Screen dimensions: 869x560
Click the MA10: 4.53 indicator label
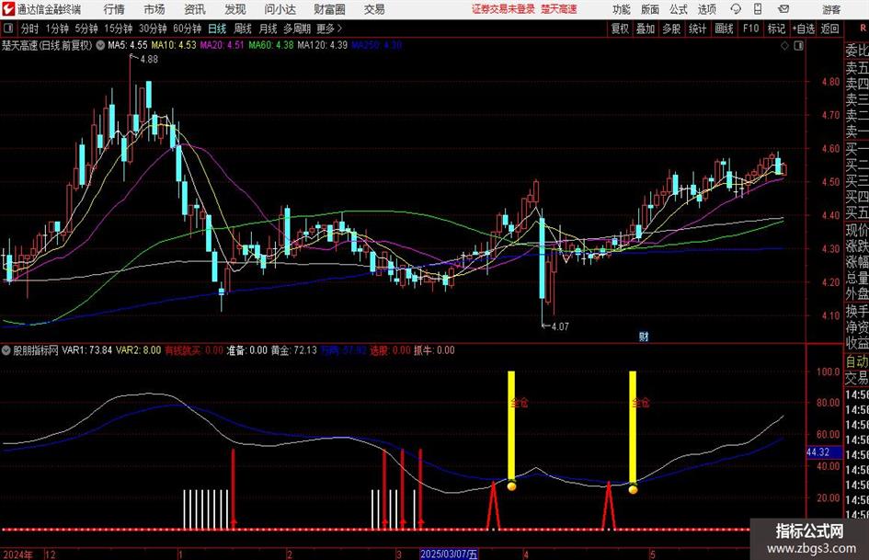[x=174, y=45]
